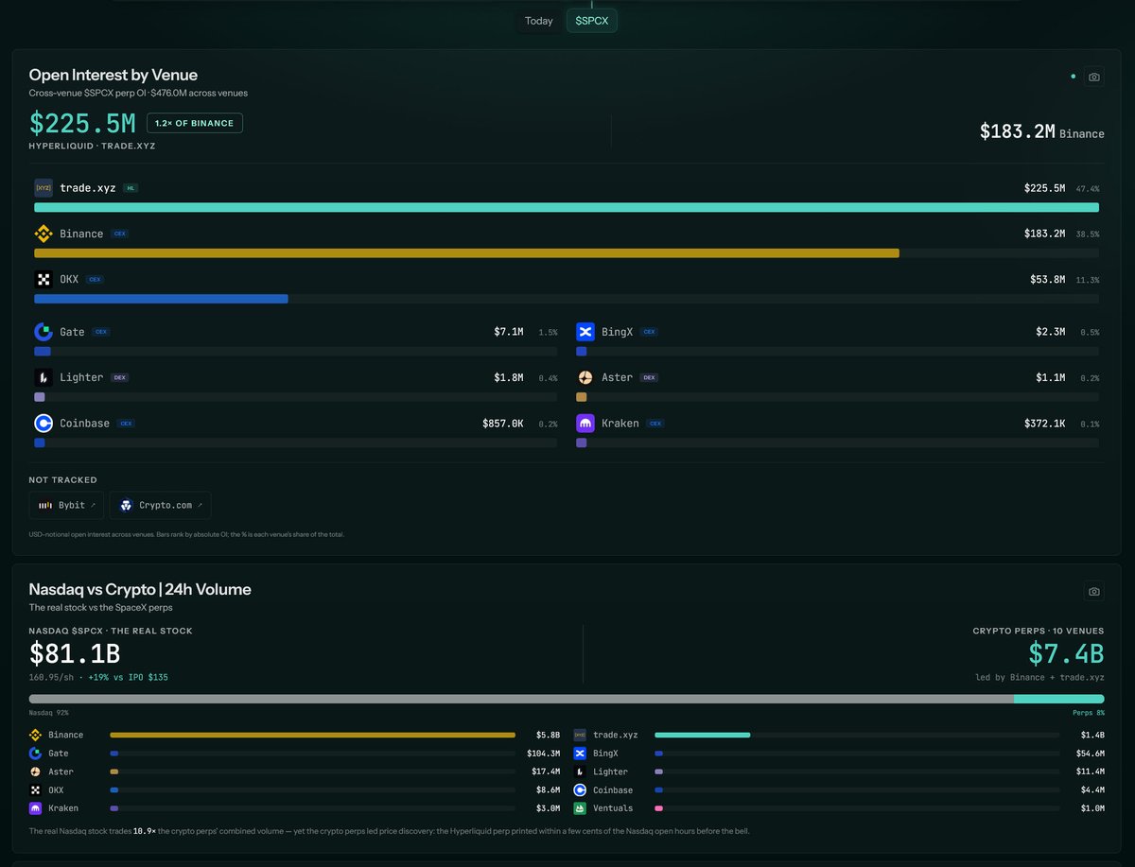Click the $857.0K Coinbase value
This screenshot has width=1135, height=867.
tap(503, 424)
